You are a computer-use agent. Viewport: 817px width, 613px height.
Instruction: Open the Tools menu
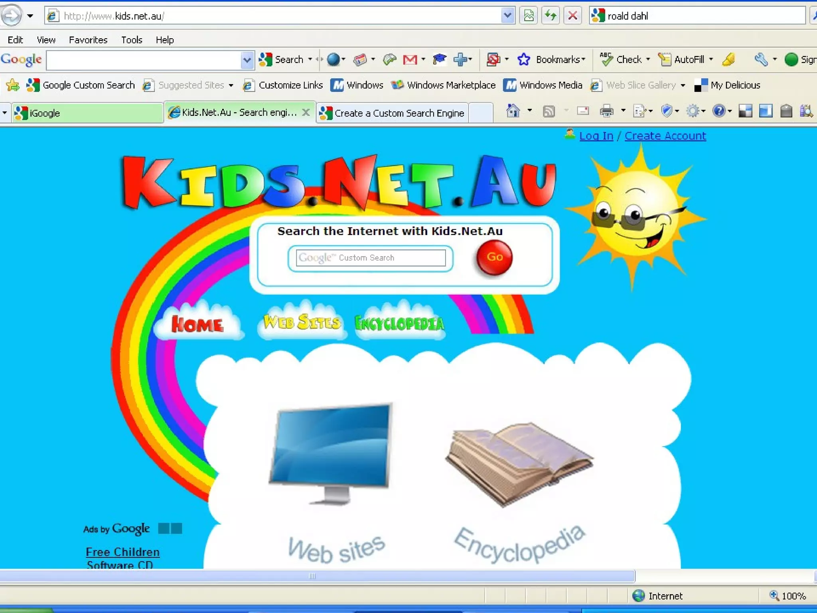(x=132, y=40)
